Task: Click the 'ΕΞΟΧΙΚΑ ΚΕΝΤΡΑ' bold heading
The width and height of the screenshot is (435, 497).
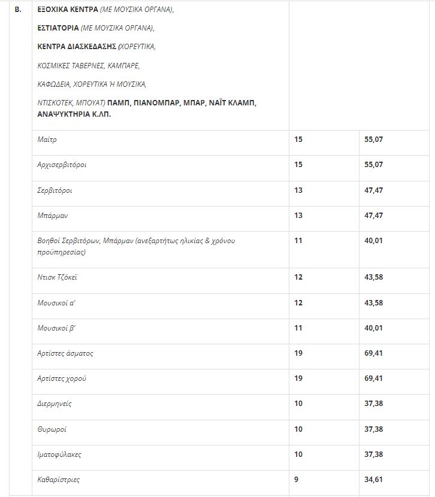Action: 67,10
